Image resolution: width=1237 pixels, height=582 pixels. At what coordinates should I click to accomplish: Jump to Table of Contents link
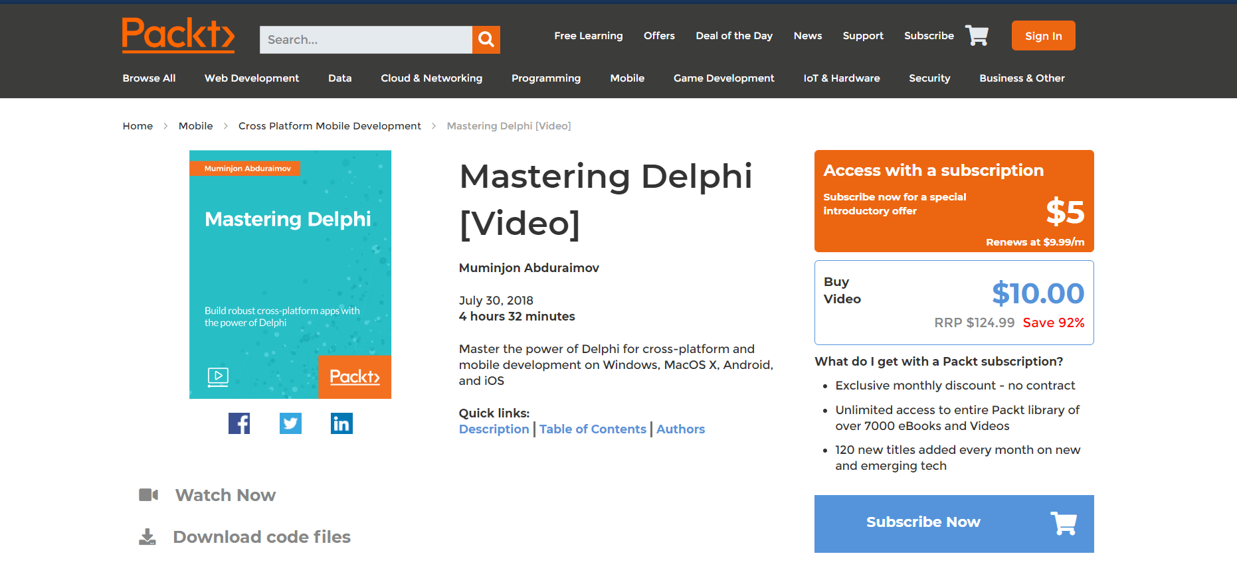click(x=593, y=429)
